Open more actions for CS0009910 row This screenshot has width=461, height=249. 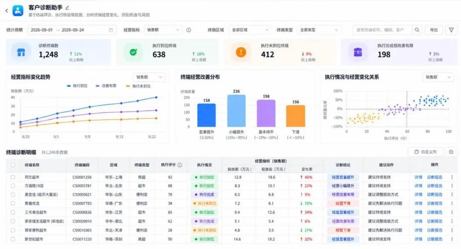pyautogui.click(x=452, y=221)
